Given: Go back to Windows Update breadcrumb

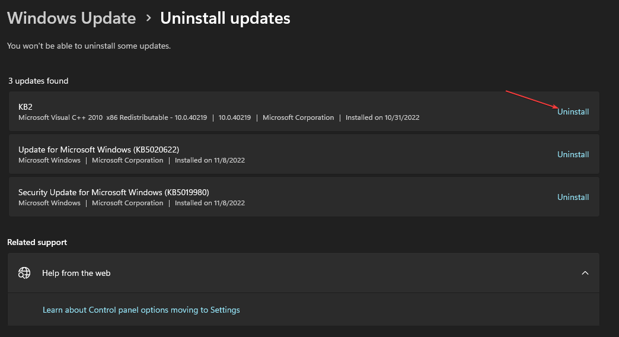Looking at the screenshot, I should (72, 18).
